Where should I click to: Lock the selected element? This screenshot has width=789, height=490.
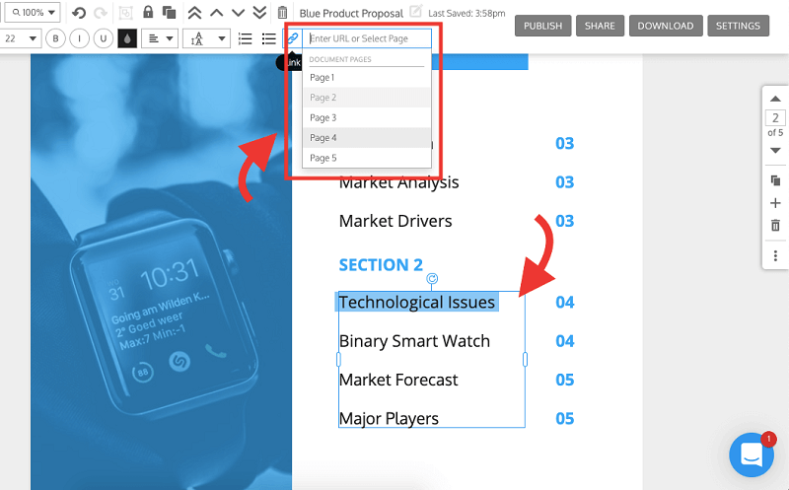click(x=148, y=12)
